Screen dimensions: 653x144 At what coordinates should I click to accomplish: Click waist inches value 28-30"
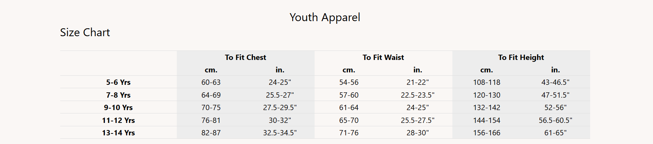(418, 133)
